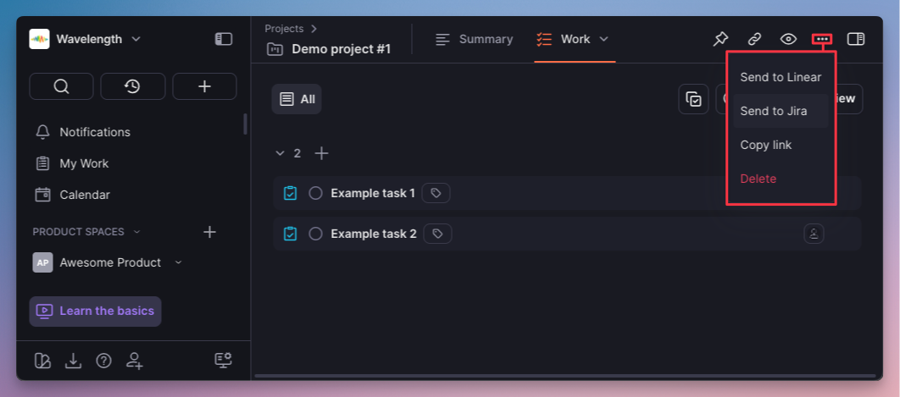Open the recent history clock button
900x397 pixels.
(132, 86)
